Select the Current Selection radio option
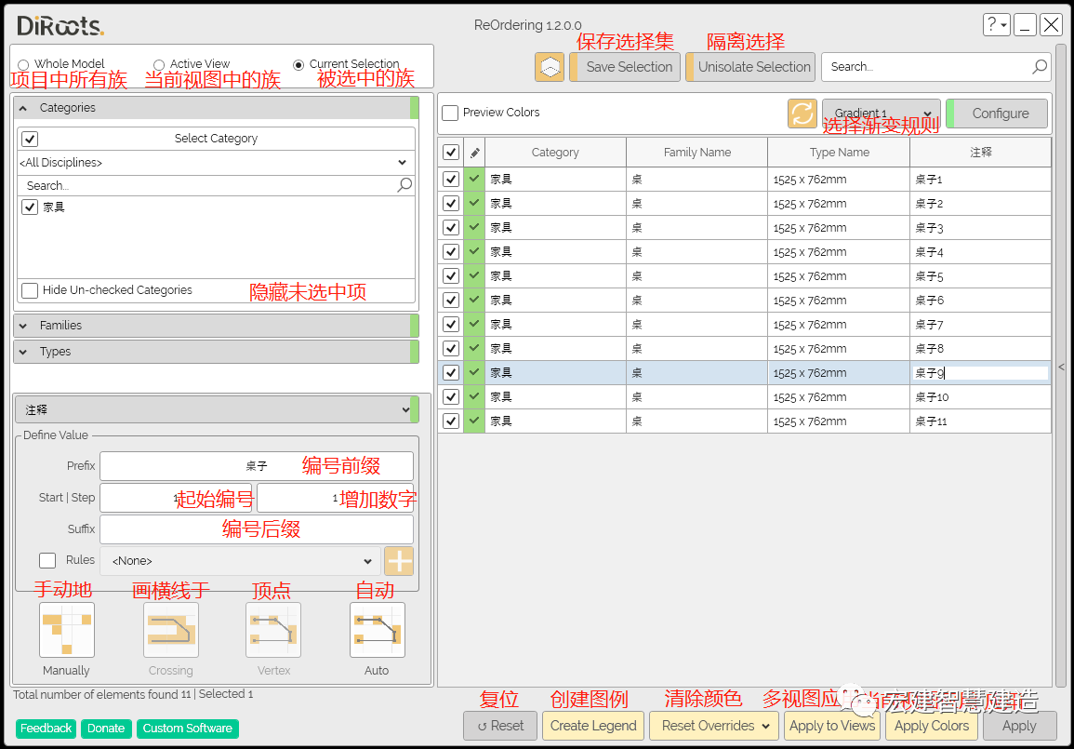The width and height of the screenshot is (1074, 749). point(298,65)
